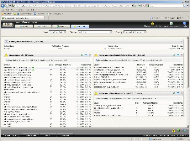This screenshot has height=141, width=190.
Task: Collapse the Ping Availability panel
Action: 182,55
